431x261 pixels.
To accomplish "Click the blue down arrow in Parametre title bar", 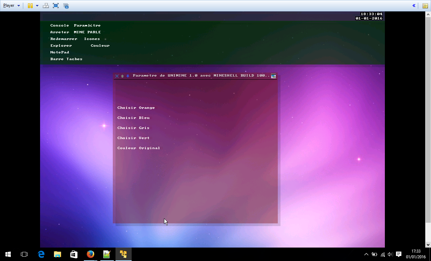I will click(128, 76).
